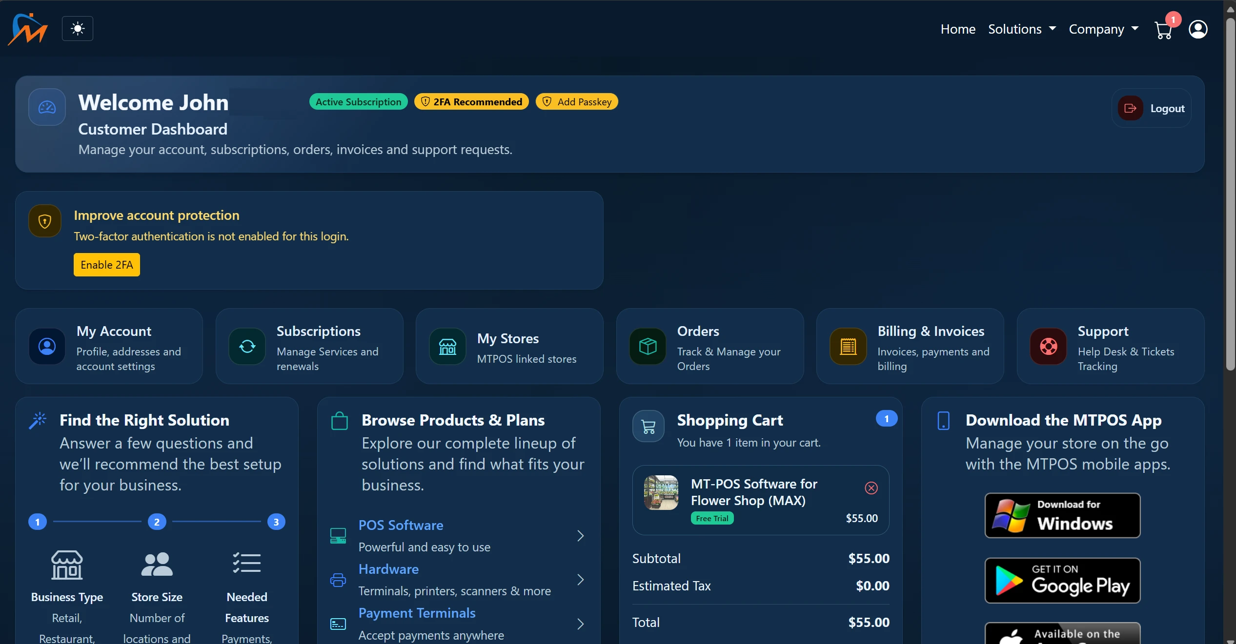The image size is (1236, 644).
Task: Expand POS Software with its chevron arrow
Action: pos(580,536)
